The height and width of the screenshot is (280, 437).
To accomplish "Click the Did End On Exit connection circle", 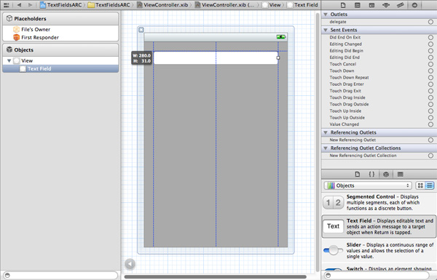I will 430,37.
